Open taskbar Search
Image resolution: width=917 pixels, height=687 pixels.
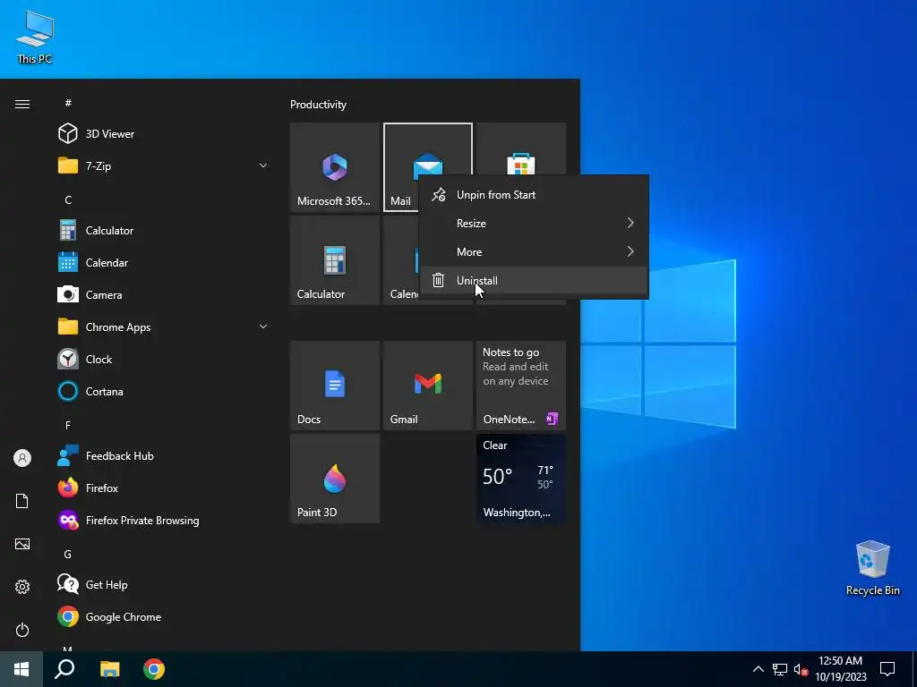pos(64,669)
